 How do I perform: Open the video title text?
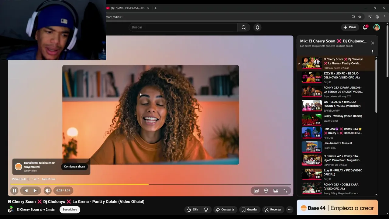click(x=76, y=202)
